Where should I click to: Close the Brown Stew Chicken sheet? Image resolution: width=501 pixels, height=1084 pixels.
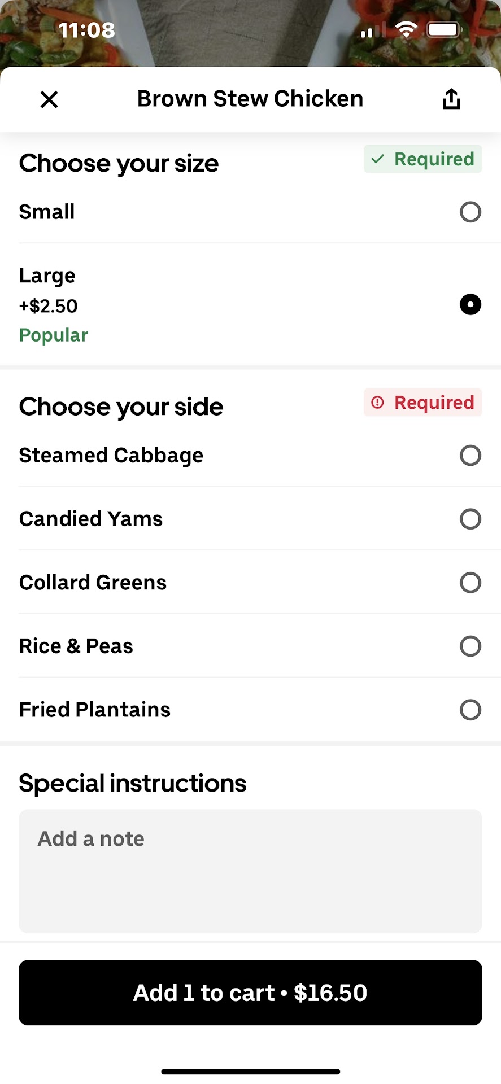pyautogui.click(x=50, y=99)
